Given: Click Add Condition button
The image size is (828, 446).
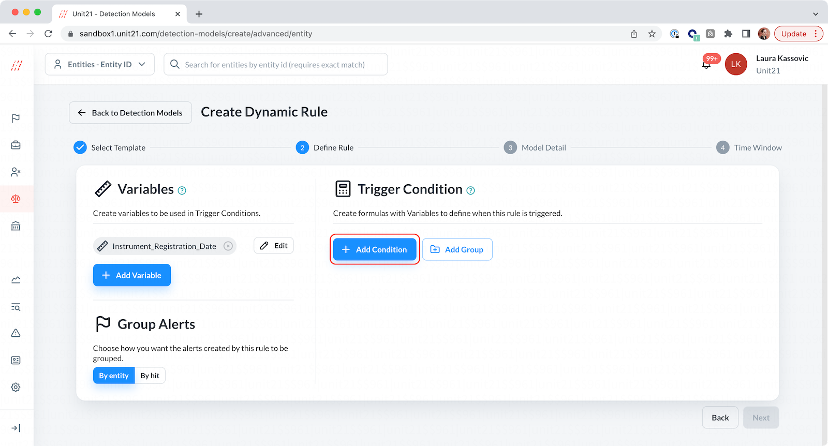Looking at the screenshot, I should point(375,249).
